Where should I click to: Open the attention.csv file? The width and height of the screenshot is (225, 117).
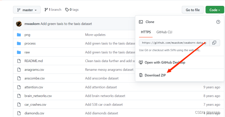point(34,87)
